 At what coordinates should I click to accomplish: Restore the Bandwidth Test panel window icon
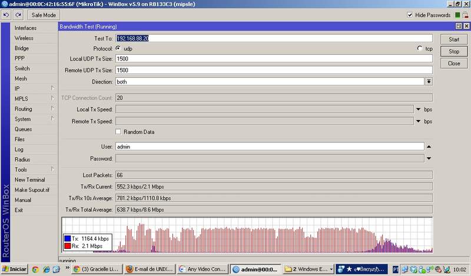click(x=459, y=27)
